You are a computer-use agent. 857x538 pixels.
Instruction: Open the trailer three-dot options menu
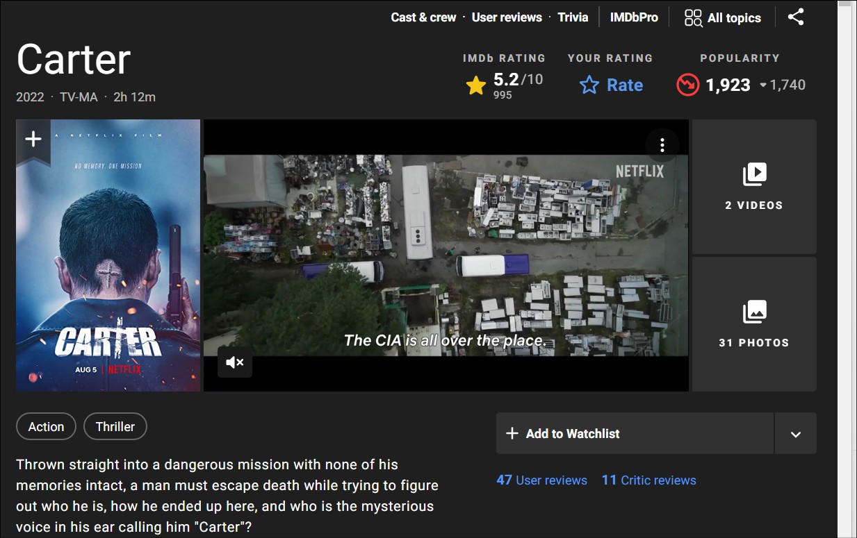(662, 144)
